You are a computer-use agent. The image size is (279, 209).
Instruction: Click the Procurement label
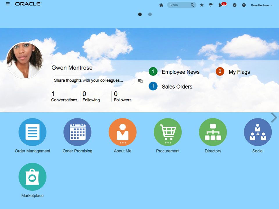(x=168, y=151)
